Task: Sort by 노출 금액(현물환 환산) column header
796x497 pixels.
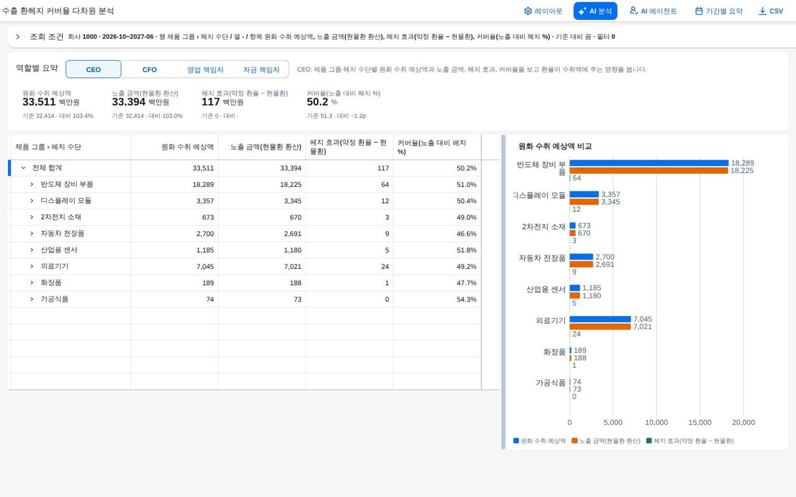Action: click(x=262, y=147)
